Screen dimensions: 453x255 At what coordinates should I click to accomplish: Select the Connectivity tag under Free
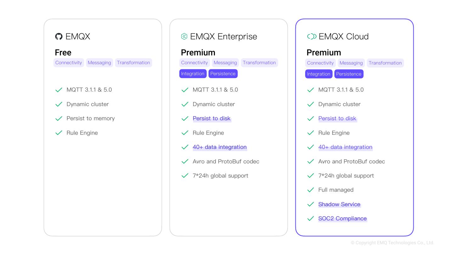[69, 63]
